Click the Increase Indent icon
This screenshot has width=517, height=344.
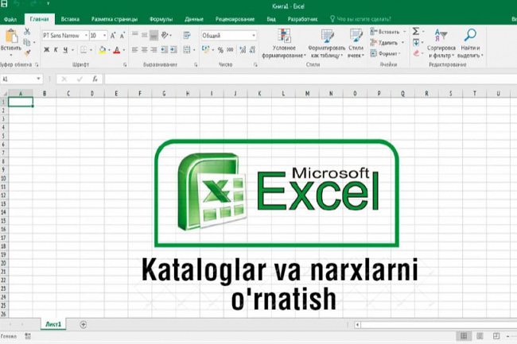click(x=173, y=50)
